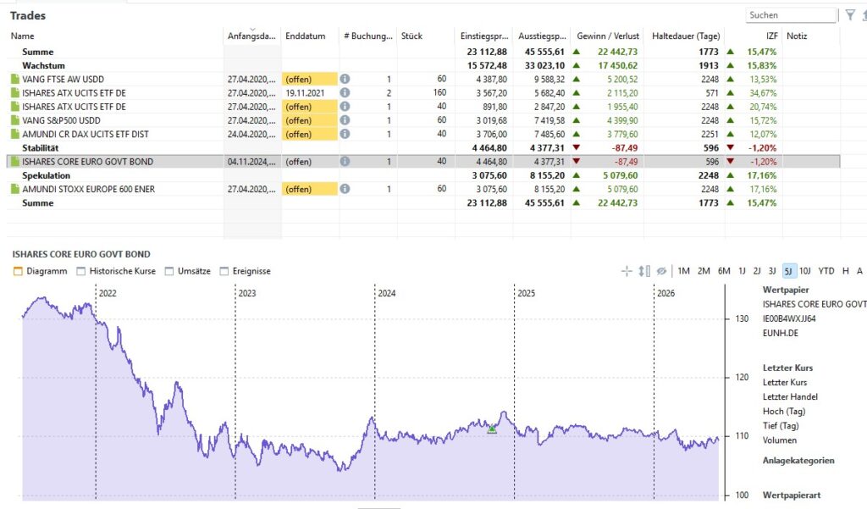Viewport: 867px width, 509px height.
Task: Click green icon of AMUNDI STOXX EUROPE 600 ENER
Action: [x=15, y=189]
